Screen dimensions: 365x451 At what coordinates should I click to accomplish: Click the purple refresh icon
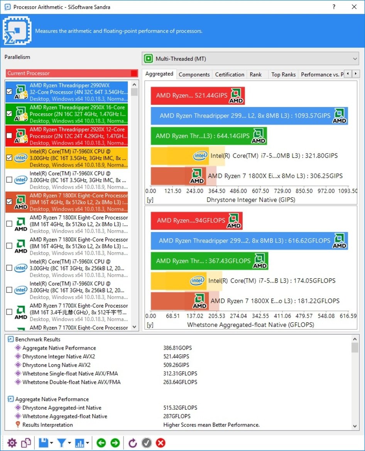point(132,443)
